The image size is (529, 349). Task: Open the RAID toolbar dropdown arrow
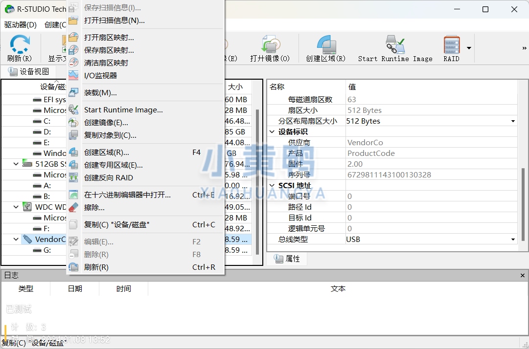(x=469, y=48)
